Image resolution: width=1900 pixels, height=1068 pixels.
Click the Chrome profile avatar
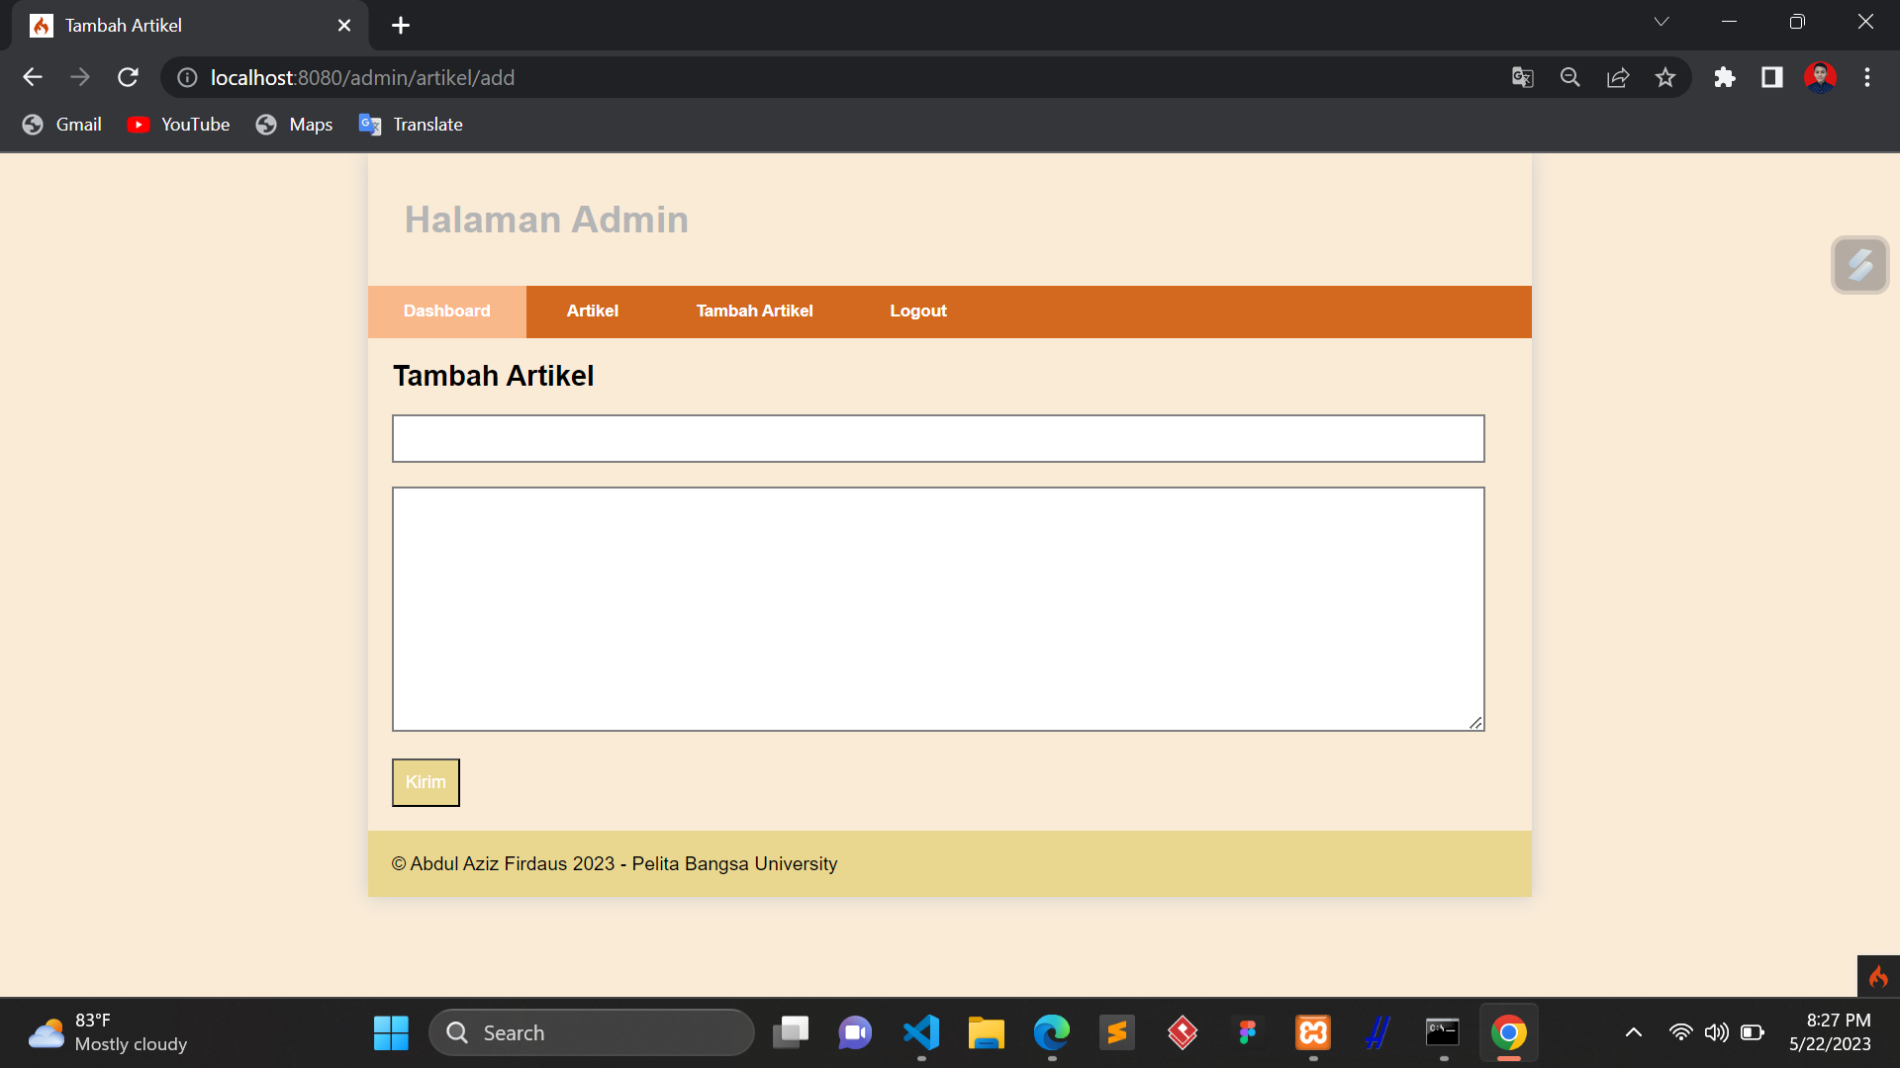[1821, 76]
